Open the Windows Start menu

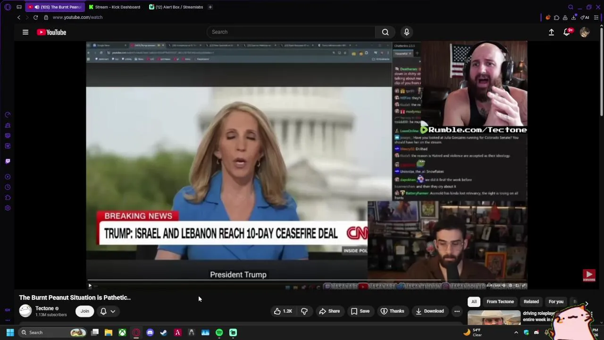10,332
